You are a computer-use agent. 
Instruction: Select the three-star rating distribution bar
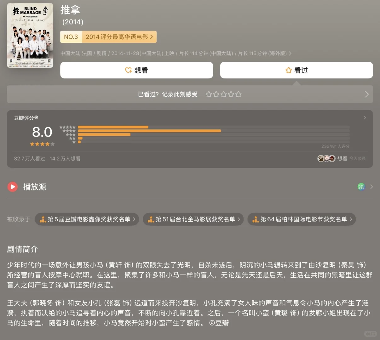click(x=214, y=134)
